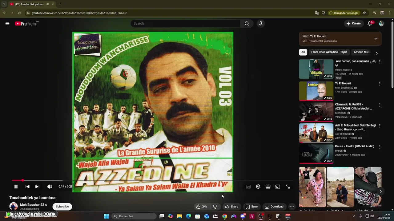Screen dimensions: 394x221
Task: Expand the Next: Ya El Houari mix panel
Action: click(x=376, y=39)
